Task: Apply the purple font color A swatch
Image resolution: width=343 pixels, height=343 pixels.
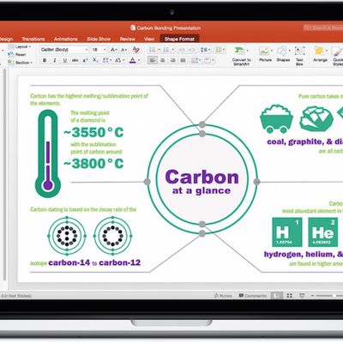Action: coord(132,60)
